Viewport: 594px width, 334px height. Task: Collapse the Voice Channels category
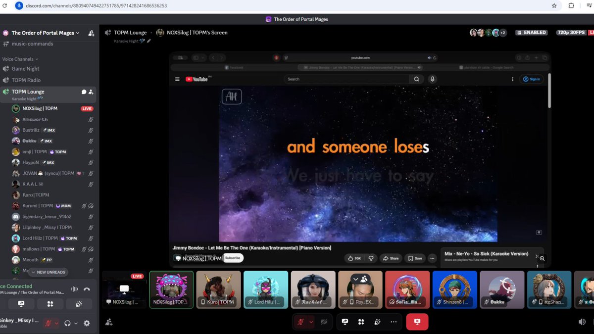pos(20,59)
